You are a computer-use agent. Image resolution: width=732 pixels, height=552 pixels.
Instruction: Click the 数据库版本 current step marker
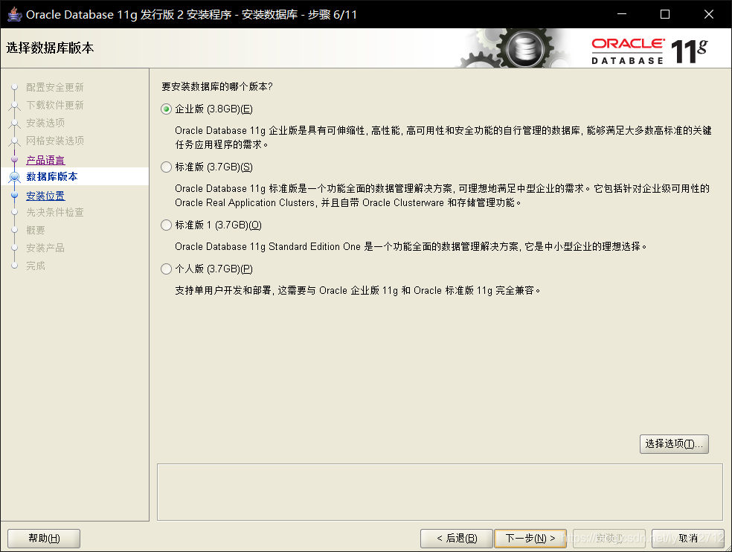[x=14, y=176]
